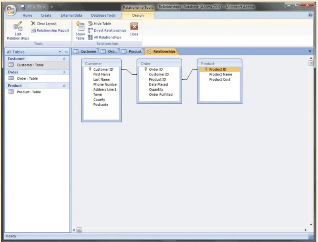318x242 pixels.
Task: Click the horizontal scrollbar right arrow
Action: click(x=306, y=230)
